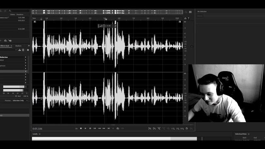Click the headphone icon right of ruler
265x149 pixels.
[185, 18]
